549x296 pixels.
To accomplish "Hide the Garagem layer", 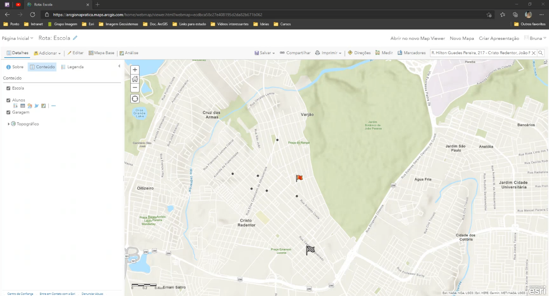I will click(8, 112).
